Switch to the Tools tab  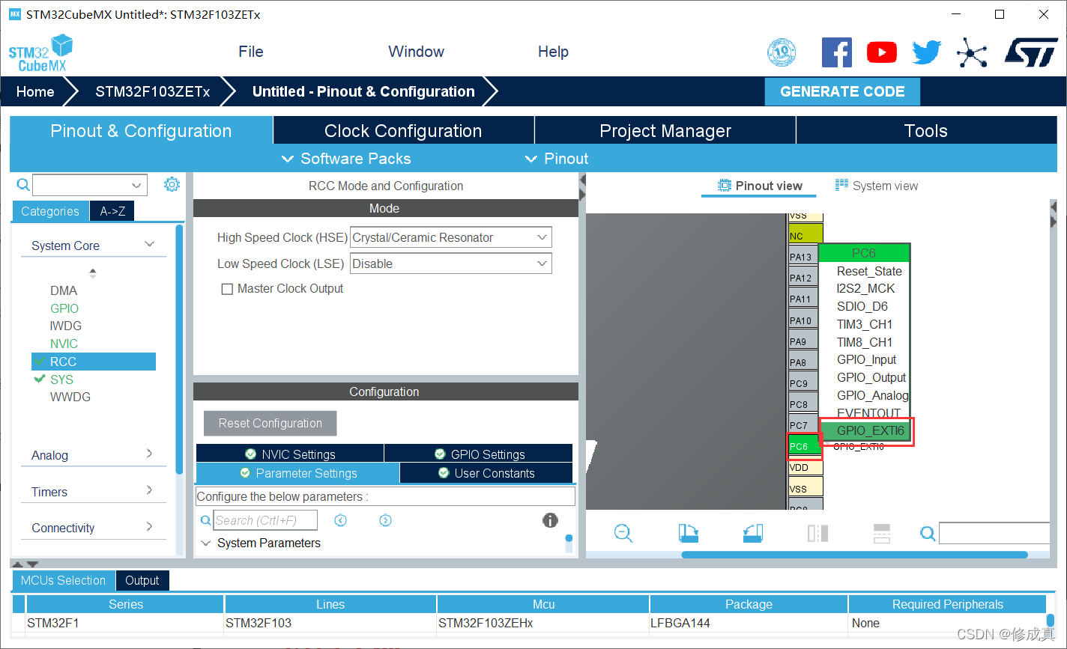(926, 131)
